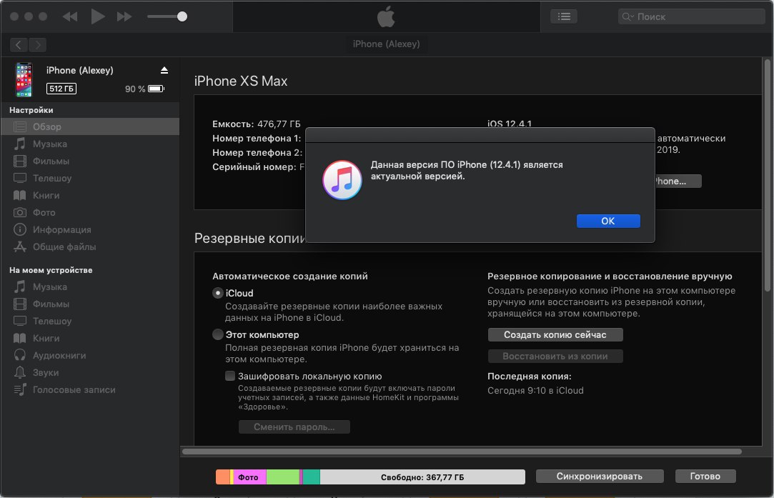
Task: Open Телешоу under Настройки
Action: (90, 178)
